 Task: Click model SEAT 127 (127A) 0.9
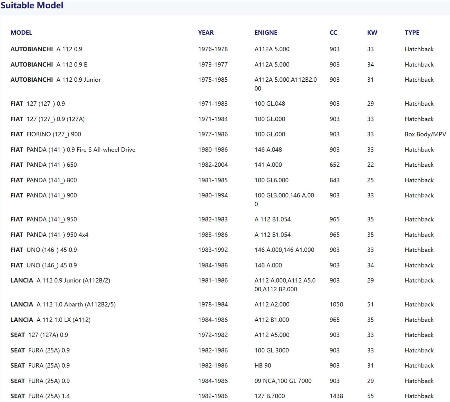pyautogui.click(x=39, y=335)
